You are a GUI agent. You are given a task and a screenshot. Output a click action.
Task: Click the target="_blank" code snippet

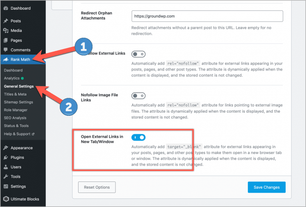coord(184,147)
